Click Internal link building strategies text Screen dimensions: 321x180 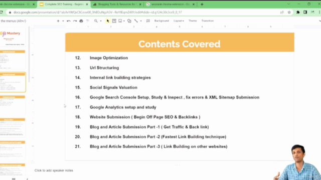(x=120, y=77)
